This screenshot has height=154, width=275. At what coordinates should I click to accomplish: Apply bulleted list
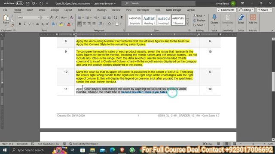pyautogui.click(x=79, y=18)
